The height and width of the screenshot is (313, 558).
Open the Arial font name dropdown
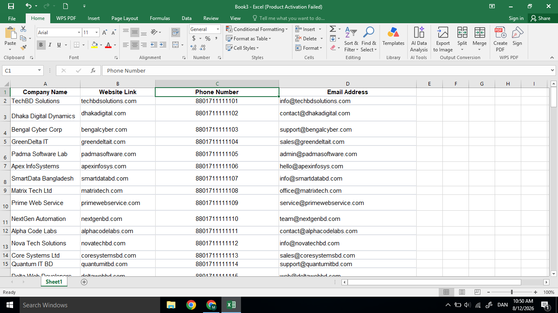point(79,33)
